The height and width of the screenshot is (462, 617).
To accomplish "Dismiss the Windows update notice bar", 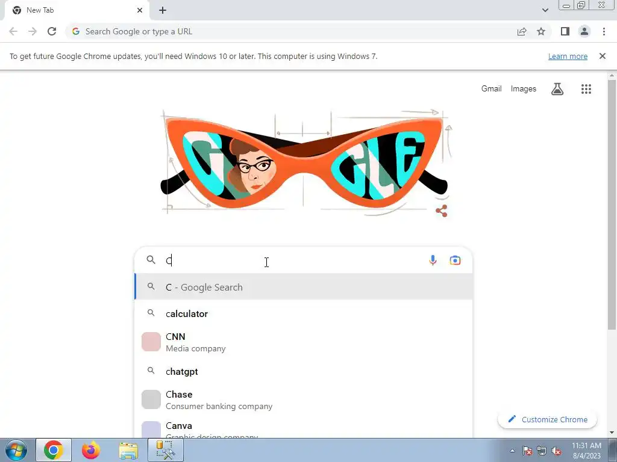I will [x=602, y=56].
